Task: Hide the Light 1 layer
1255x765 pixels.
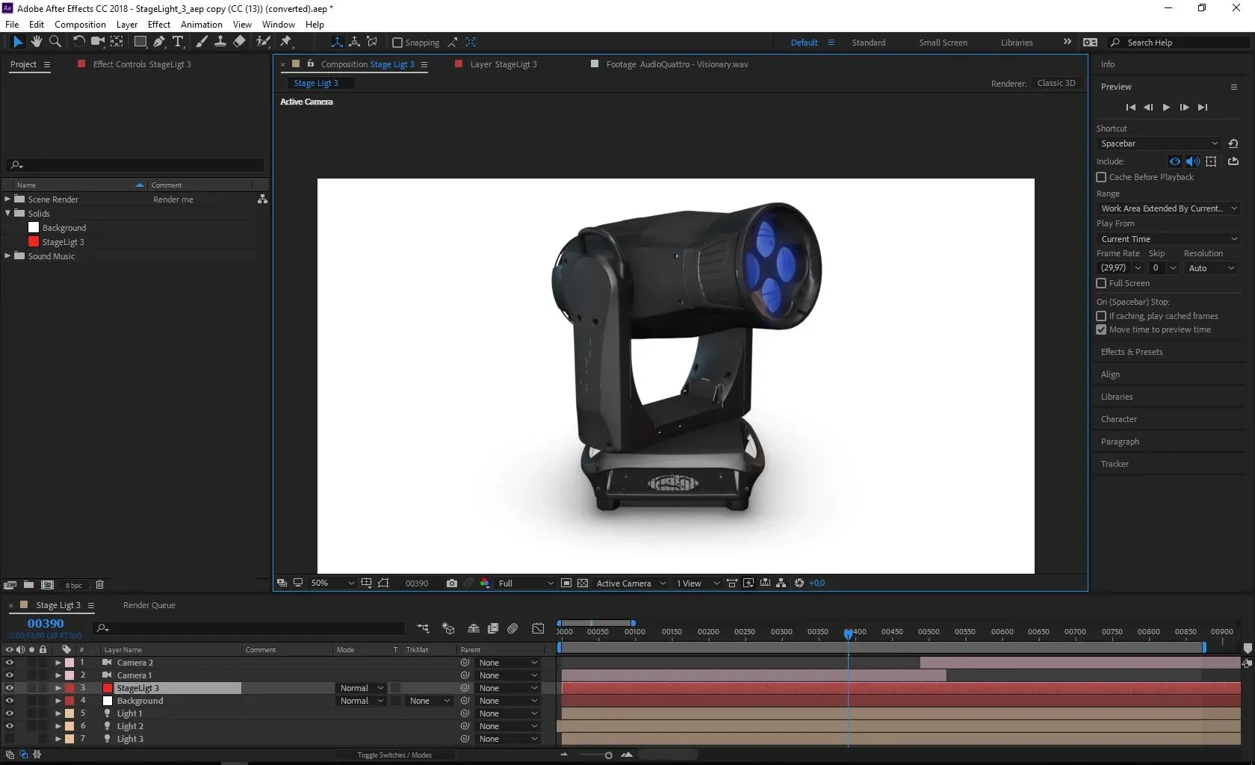Action: pos(9,713)
